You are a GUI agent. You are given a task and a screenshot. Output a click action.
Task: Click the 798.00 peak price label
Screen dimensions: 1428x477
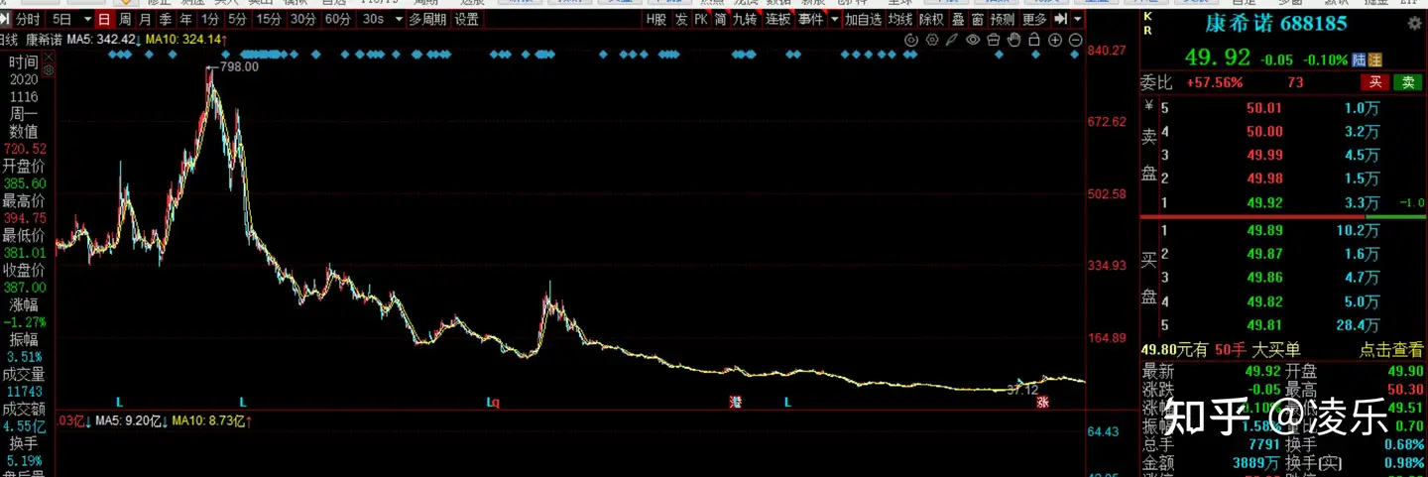coord(239,66)
